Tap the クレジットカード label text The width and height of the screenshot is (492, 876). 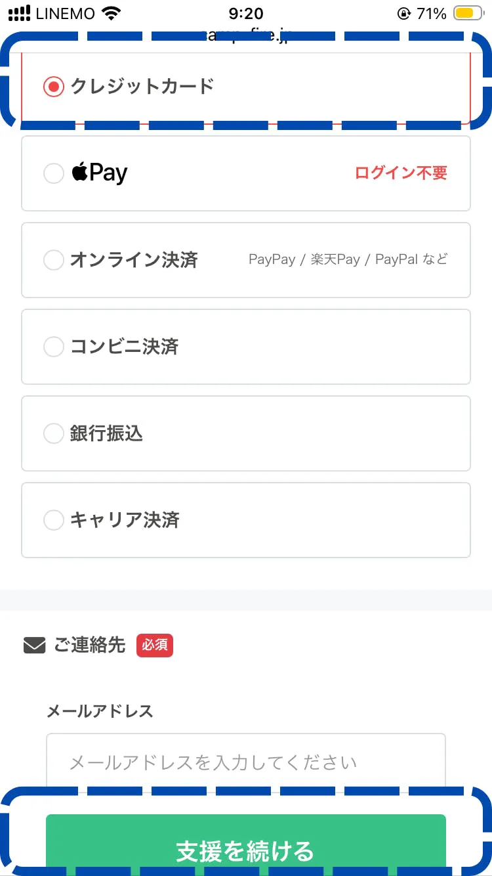click(x=142, y=86)
